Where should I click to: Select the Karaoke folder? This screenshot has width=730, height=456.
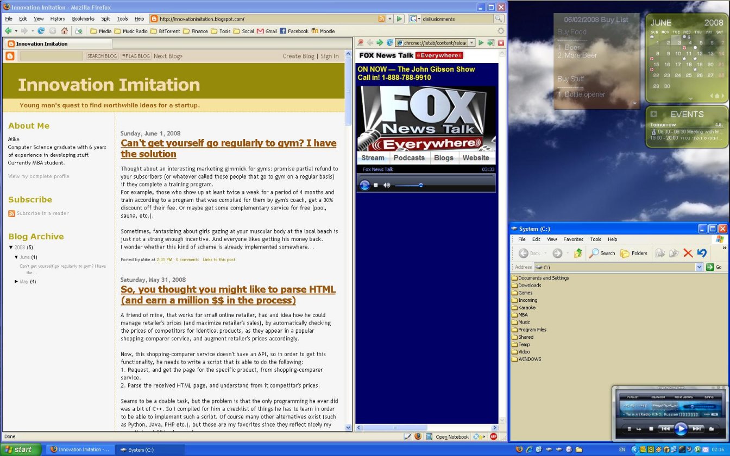pyautogui.click(x=523, y=307)
